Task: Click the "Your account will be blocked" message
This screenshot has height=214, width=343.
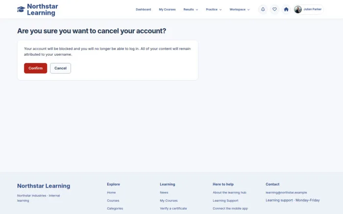Action: coord(107,51)
